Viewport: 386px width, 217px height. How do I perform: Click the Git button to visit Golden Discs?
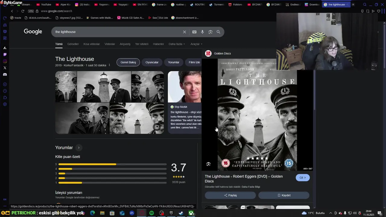[302, 178]
